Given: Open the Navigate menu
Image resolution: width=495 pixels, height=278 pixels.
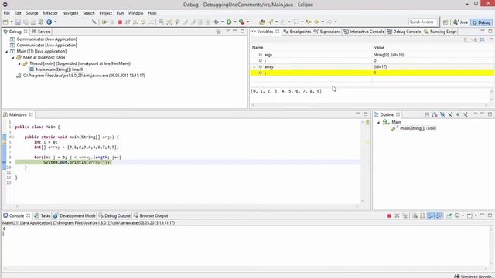Looking at the screenshot, I should click(70, 13).
